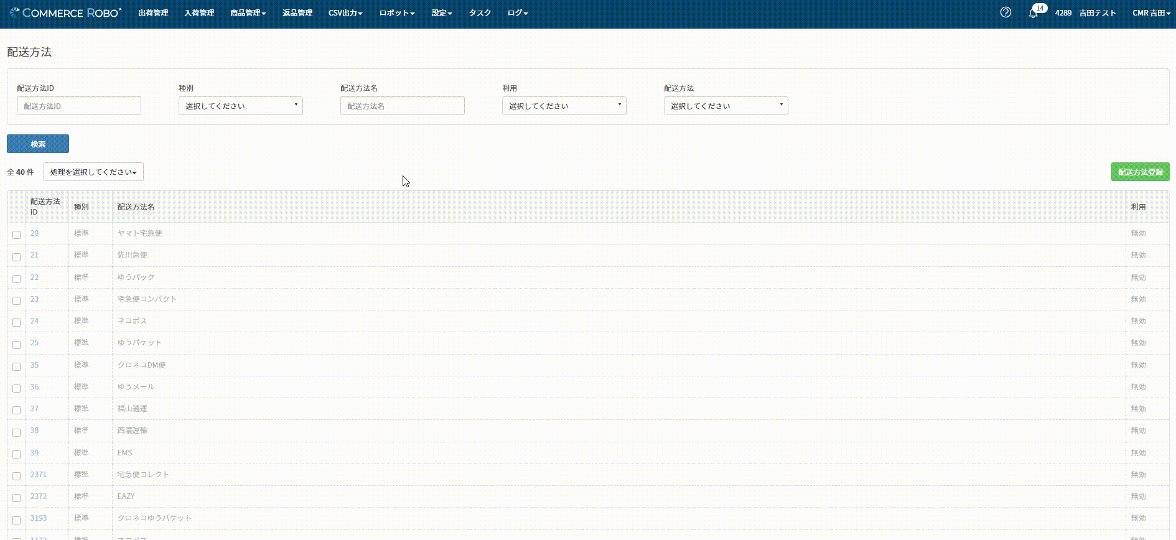Click the 4289 吉田テスト account label

pos(1085,13)
